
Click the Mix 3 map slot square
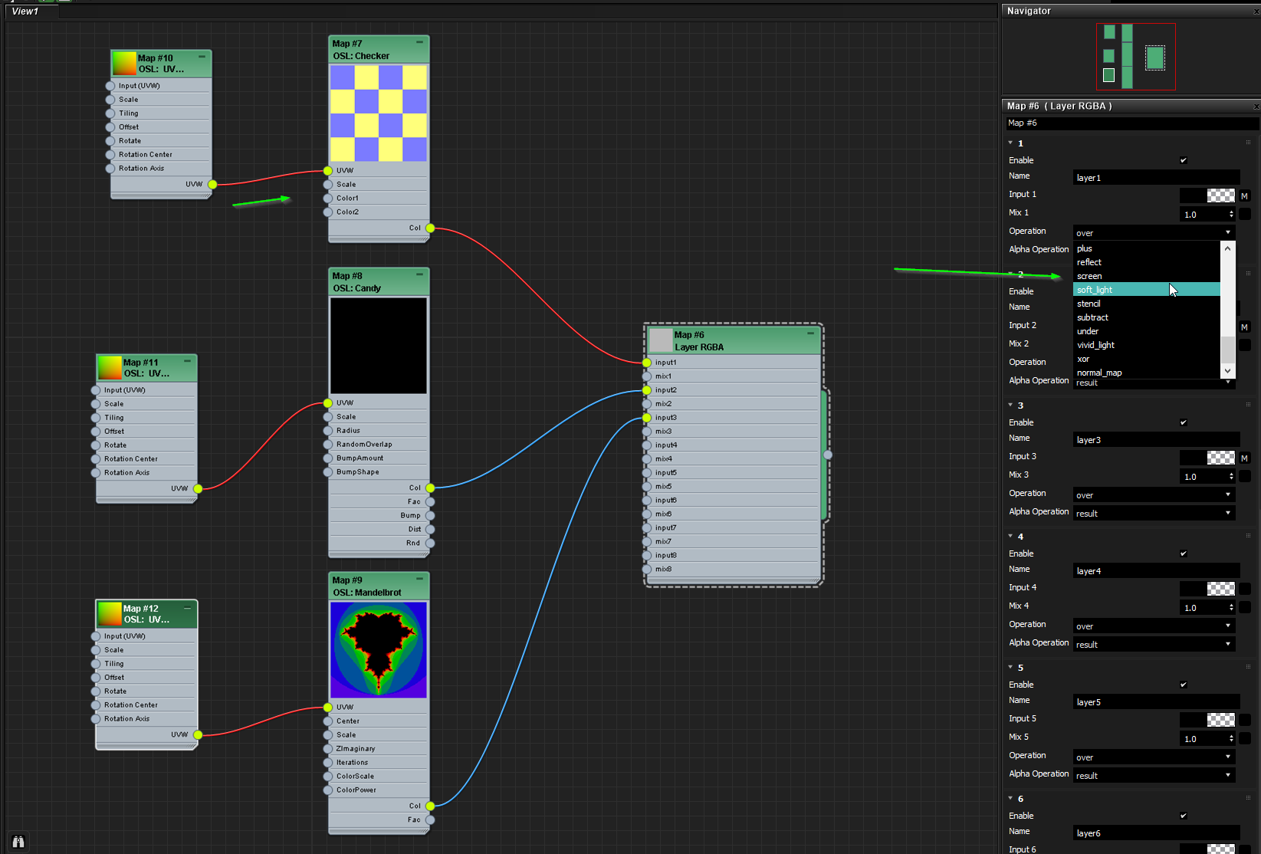pyautogui.click(x=1245, y=476)
